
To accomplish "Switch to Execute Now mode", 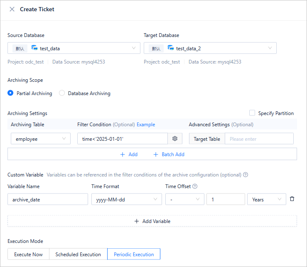I will pyautogui.click(x=28, y=254).
